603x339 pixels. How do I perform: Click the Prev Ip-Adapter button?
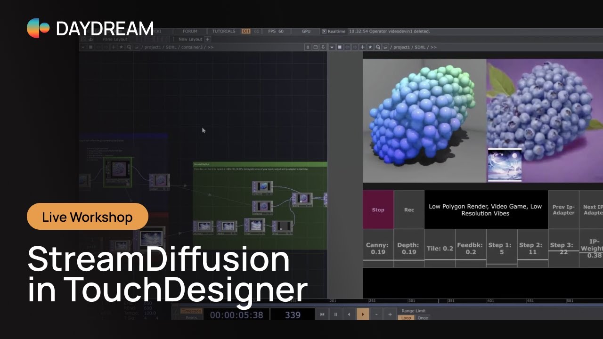563,210
